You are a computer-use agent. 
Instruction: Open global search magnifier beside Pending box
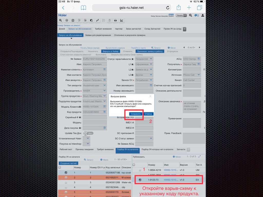tap(191, 15)
